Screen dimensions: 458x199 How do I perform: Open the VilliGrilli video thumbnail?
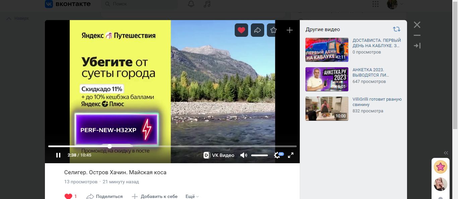click(327, 109)
